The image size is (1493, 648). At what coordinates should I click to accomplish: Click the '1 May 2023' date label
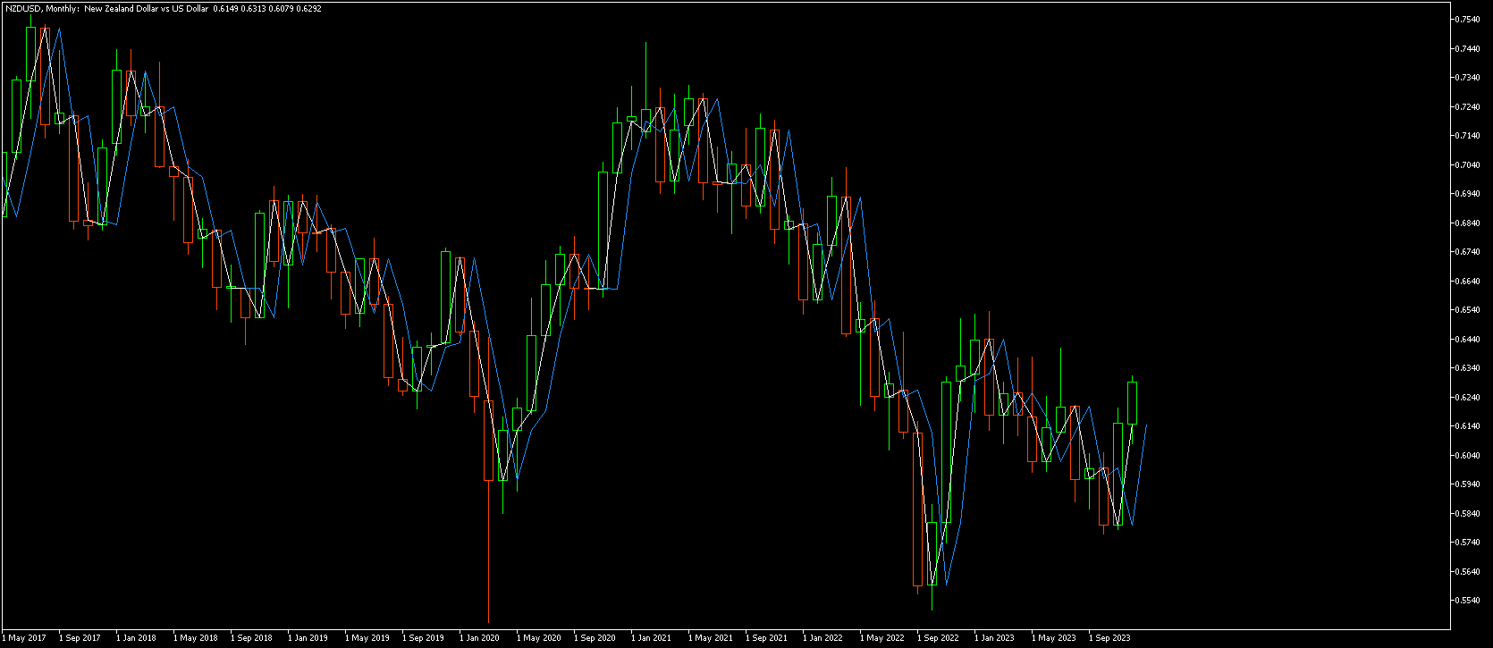click(x=1054, y=638)
